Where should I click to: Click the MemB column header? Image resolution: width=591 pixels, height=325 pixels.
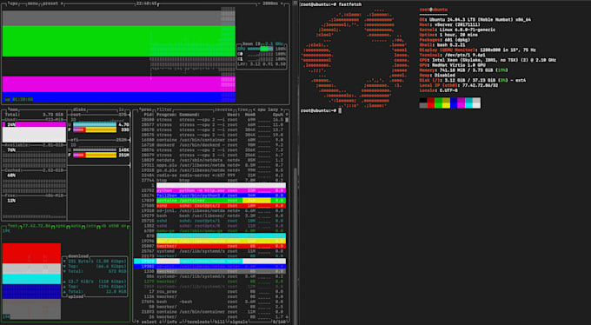250,115
